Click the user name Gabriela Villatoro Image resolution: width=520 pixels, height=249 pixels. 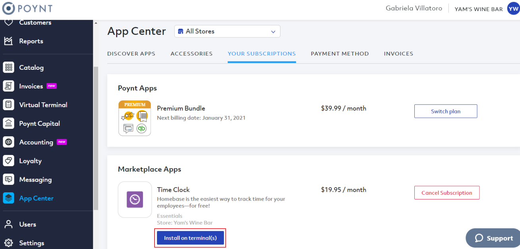pyautogui.click(x=414, y=8)
